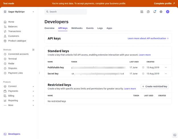Open overflow menu for Publishable key
Viewport: 178px width, 139px height.
[166, 67]
